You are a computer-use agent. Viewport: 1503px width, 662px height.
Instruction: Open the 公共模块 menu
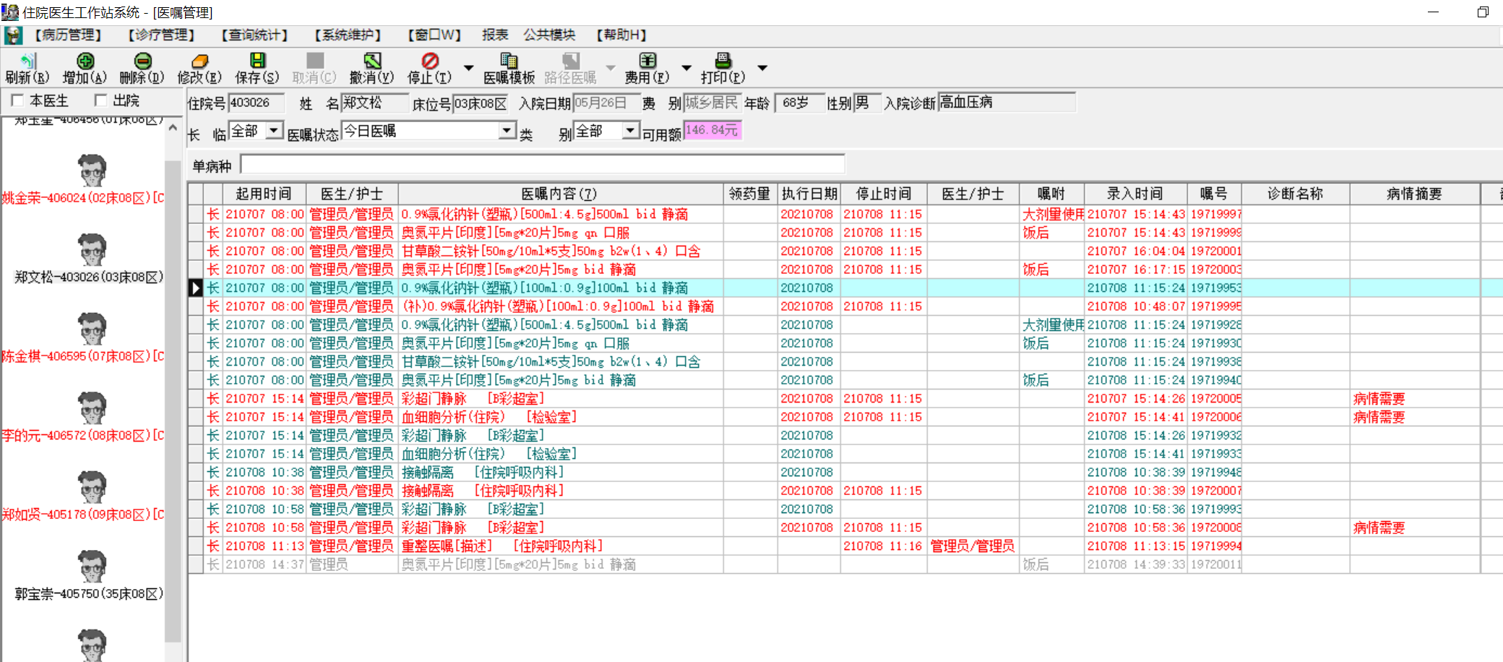click(x=550, y=35)
